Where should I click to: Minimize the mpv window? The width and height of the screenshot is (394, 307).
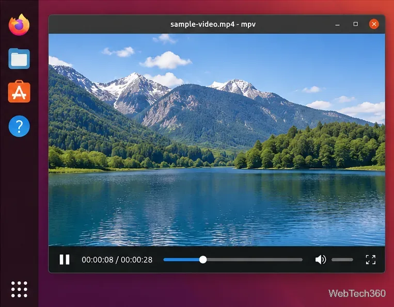pos(338,24)
